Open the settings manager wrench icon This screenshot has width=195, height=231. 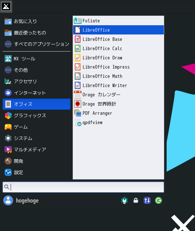coord(124,200)
